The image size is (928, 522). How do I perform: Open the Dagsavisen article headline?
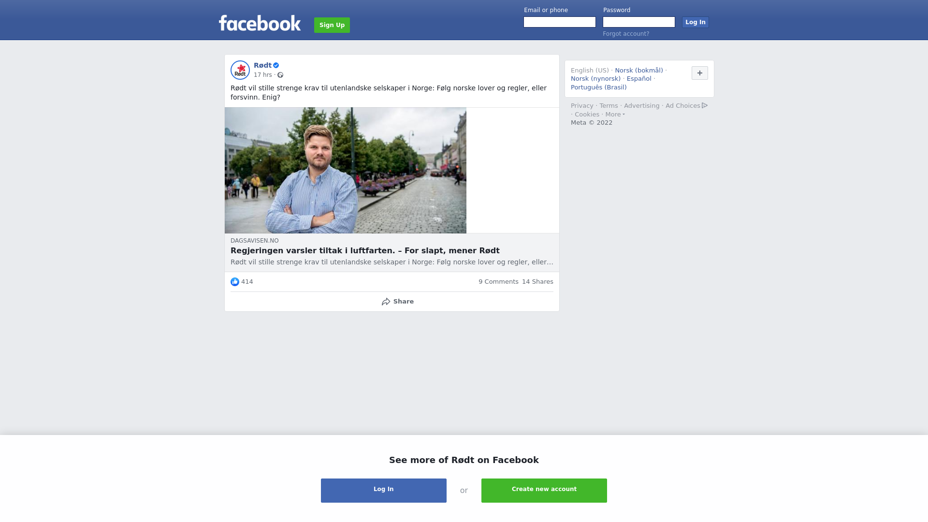[x=365, y=251]
